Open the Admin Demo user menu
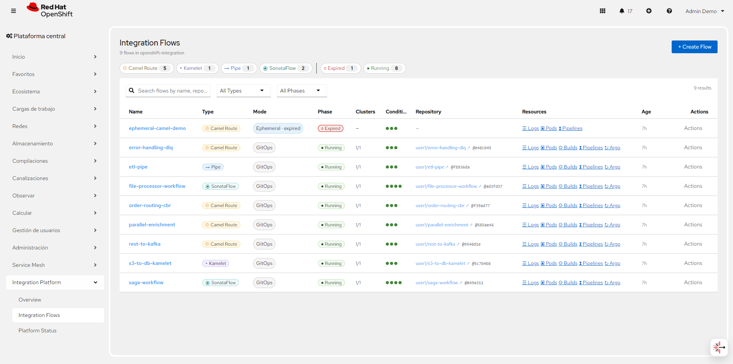 (705, 11)
